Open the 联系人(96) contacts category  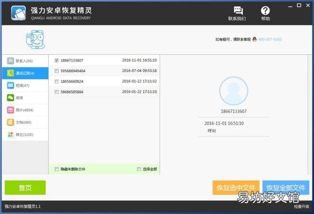pos(25,61)
